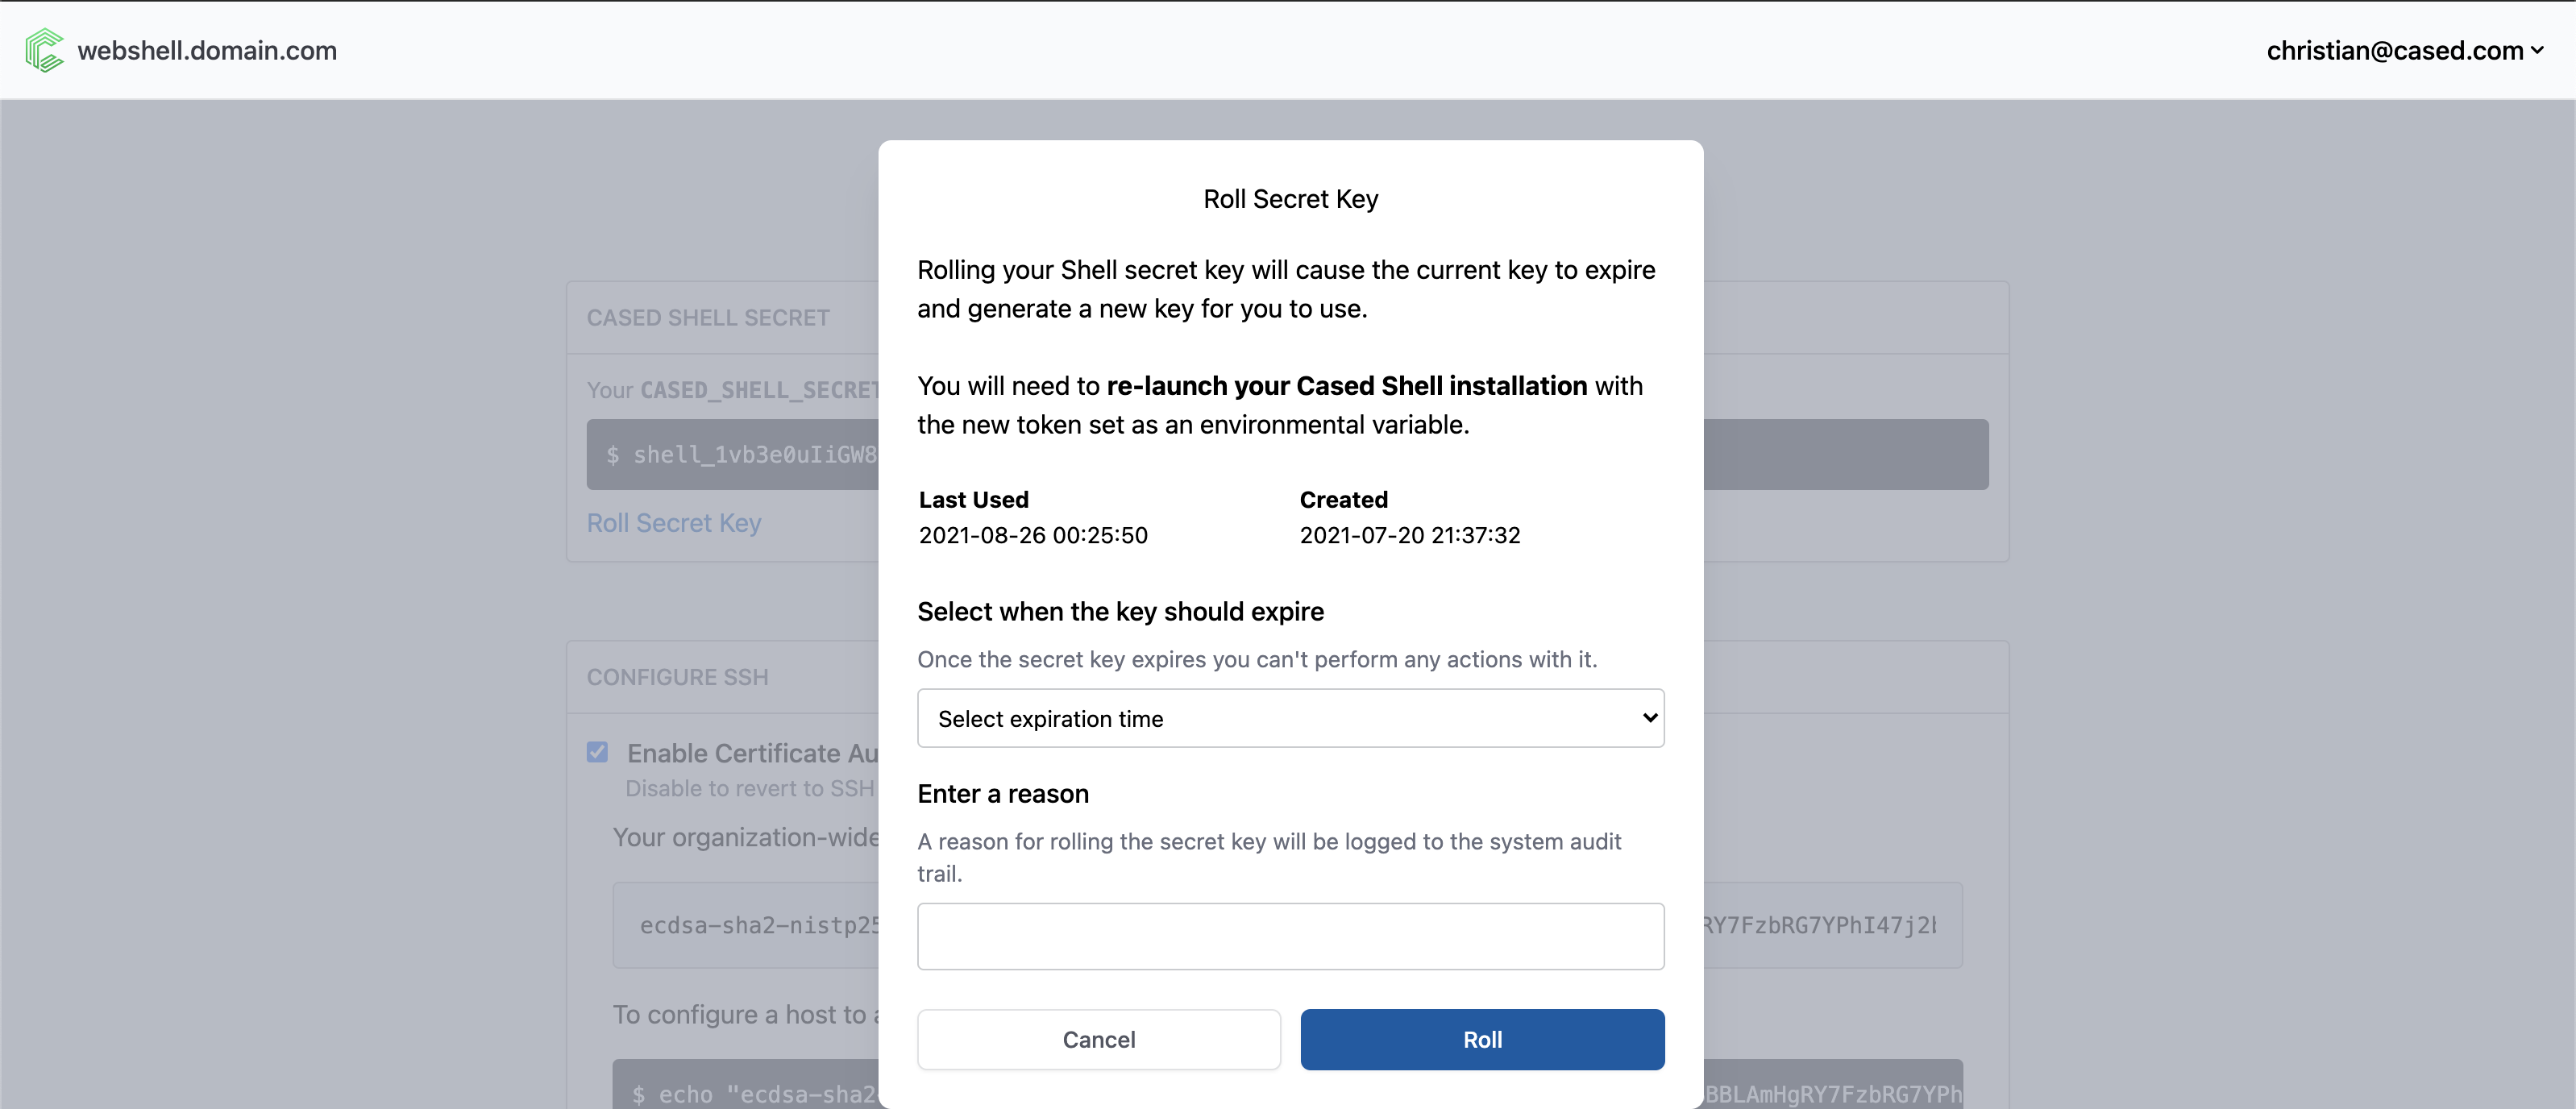Image resolution: width=2576 pixels, height=1109 pixels.
Task: Click the CONFIGURE SSH section header
Action: coord(677,677)
